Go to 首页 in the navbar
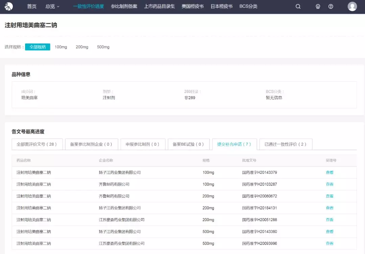This screenshot has width=365, height=254. tap(32, 6)
